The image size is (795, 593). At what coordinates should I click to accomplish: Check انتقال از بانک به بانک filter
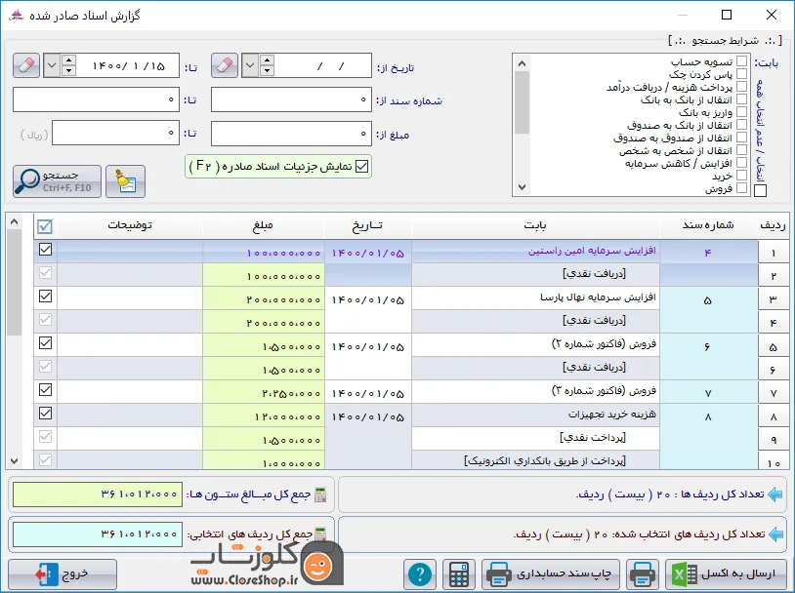[741, 99]
